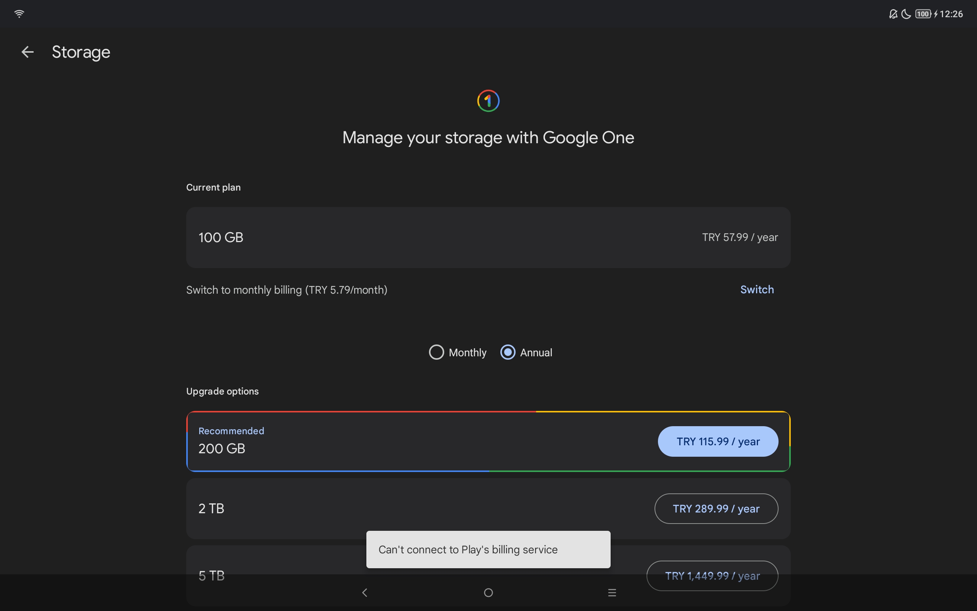The width and height of the screenshot is (977, 611).
Task: Tap the 2 TB plan name
Action: pyautogui.click(x=211, y=508)
